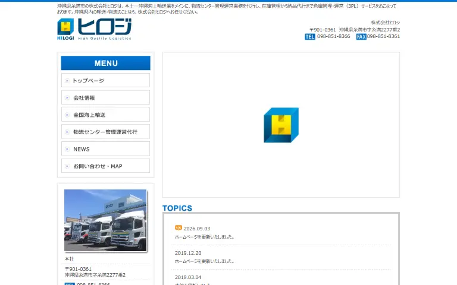Click the TOPICS heading
Image resolution: width=457 pixels, height=285 pixels.
[177, 208]
